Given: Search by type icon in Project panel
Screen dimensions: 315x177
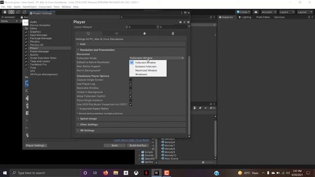Looking at the screenshot, I should point(195,108).
